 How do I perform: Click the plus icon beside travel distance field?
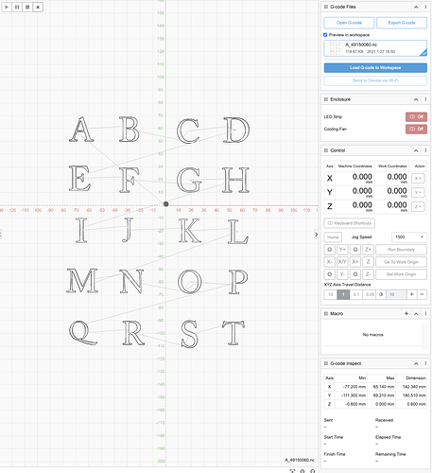[x=411, y=294]
